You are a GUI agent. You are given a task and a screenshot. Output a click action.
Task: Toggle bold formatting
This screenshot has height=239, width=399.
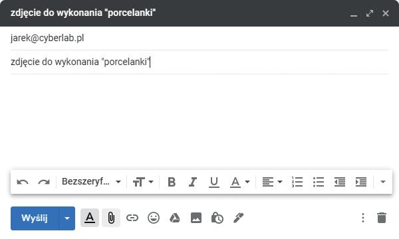tap(172, 182)
